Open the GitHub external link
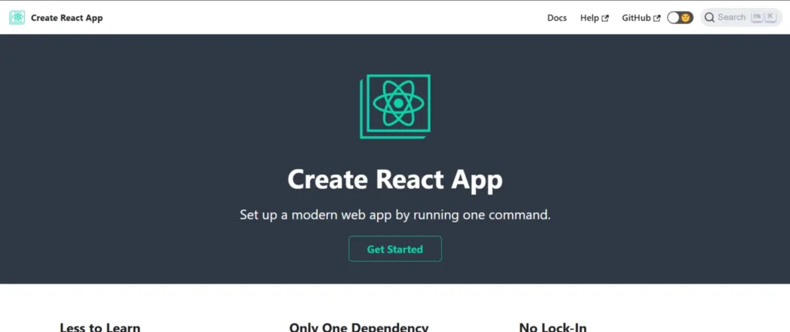Image resolution: width=790 pixels, height=332 pixels. (x=641, y=18)
